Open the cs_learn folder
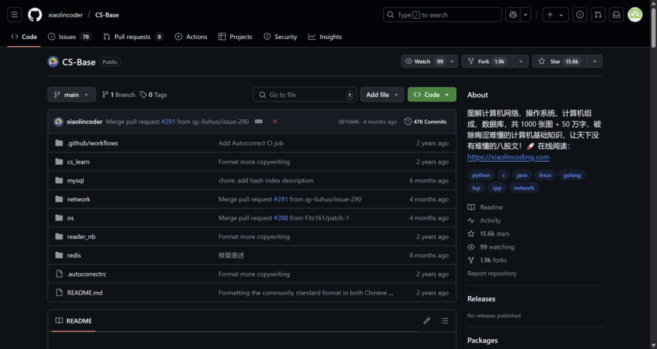 (x=78, y=162)
